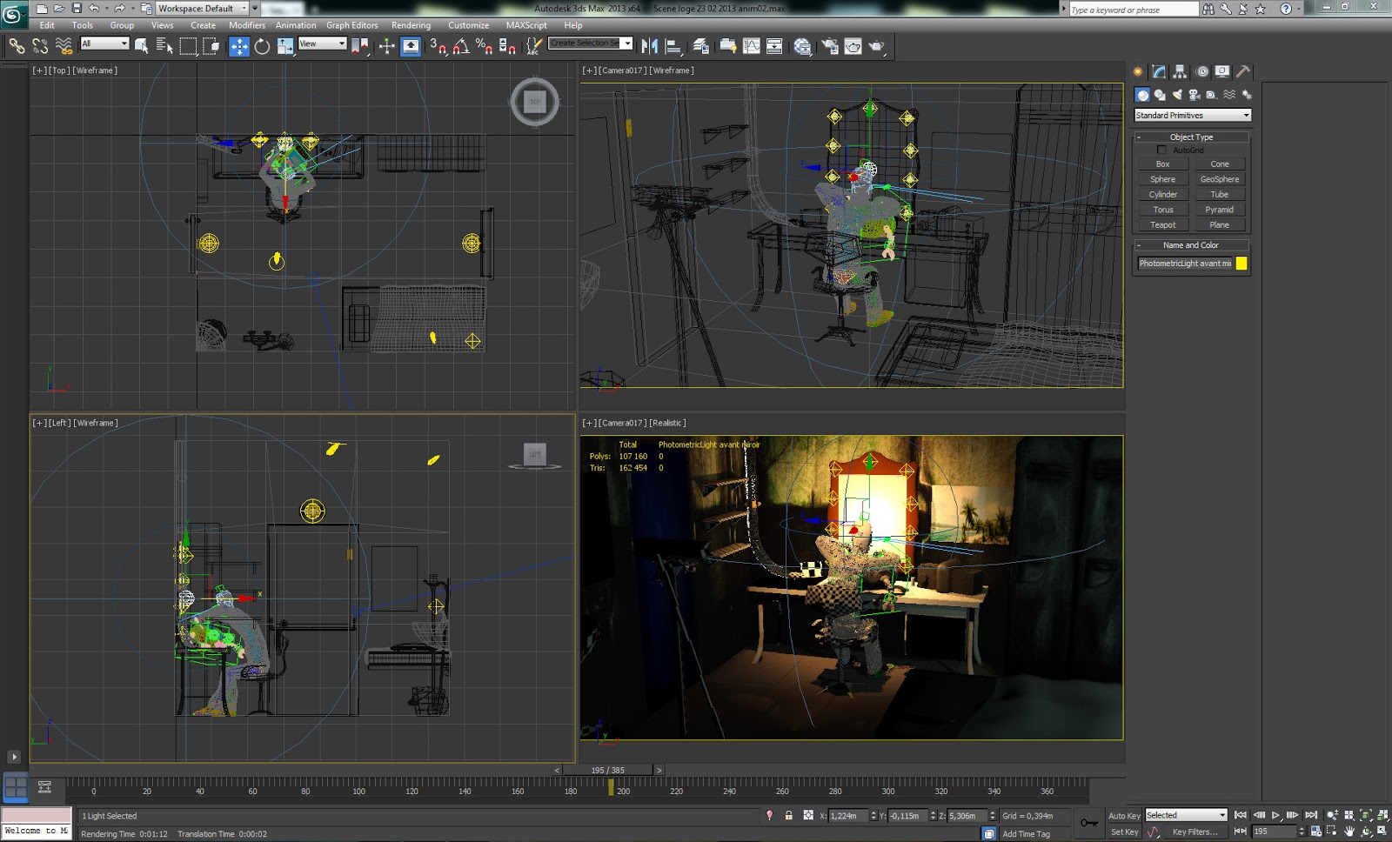1392x842 pixels.
Task: Open the Selected key filter dropdown
Action: [1186, 815]
